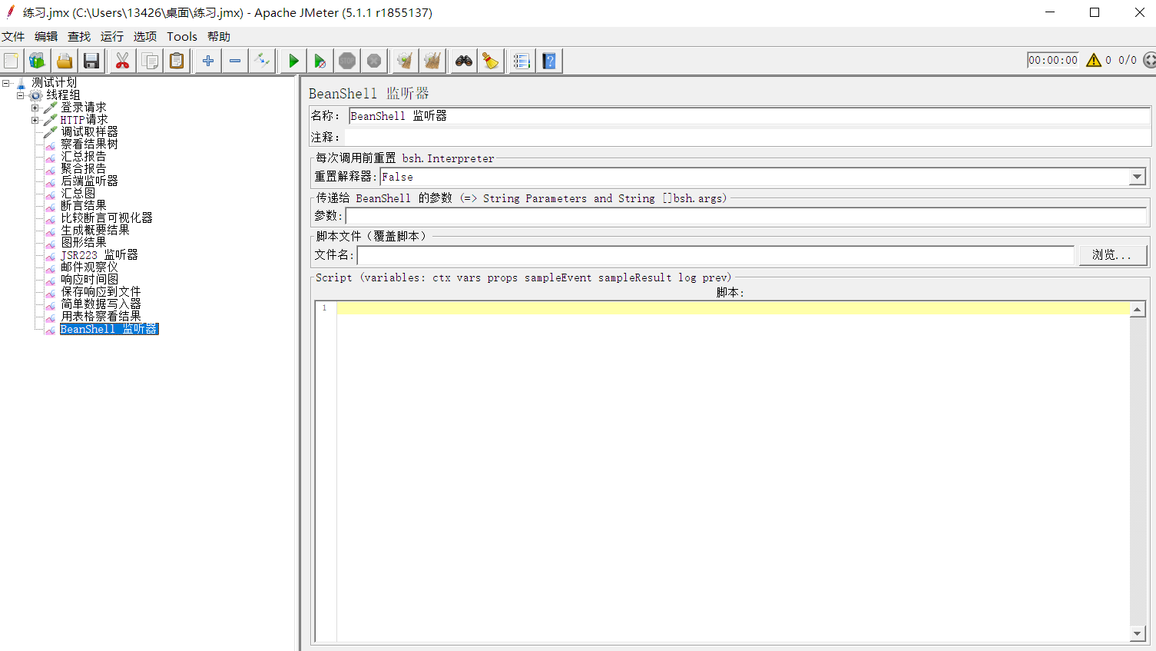Paste with the clipboard toolbar icon
Image resolution: width=1156 pixels, height=651 pixels.
pyautogui.click(x=177, y=61)
